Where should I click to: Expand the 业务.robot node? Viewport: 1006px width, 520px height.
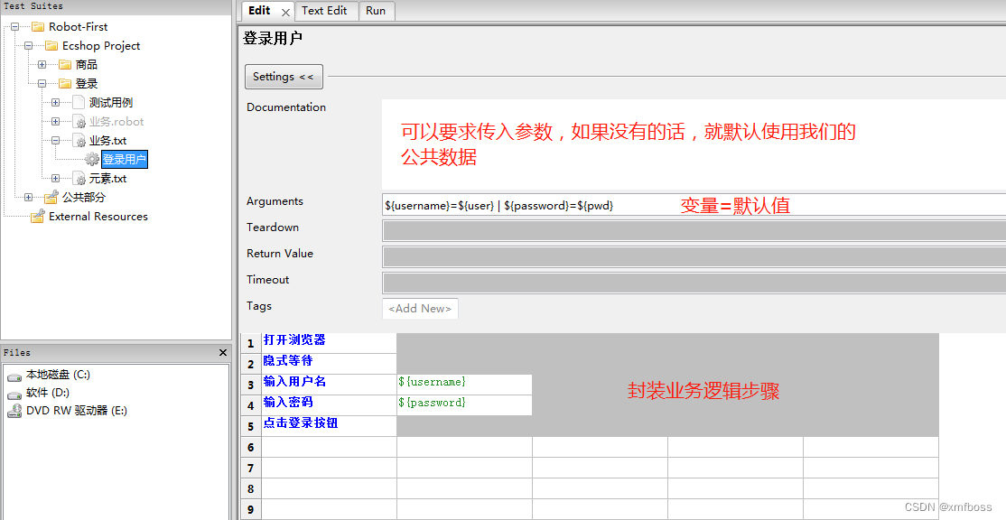pyautogui.click(x=55, y=122)
